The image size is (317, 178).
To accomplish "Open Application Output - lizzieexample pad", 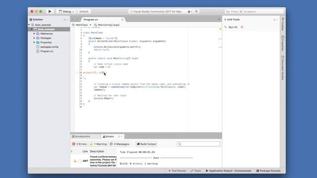I will point(228,171).
